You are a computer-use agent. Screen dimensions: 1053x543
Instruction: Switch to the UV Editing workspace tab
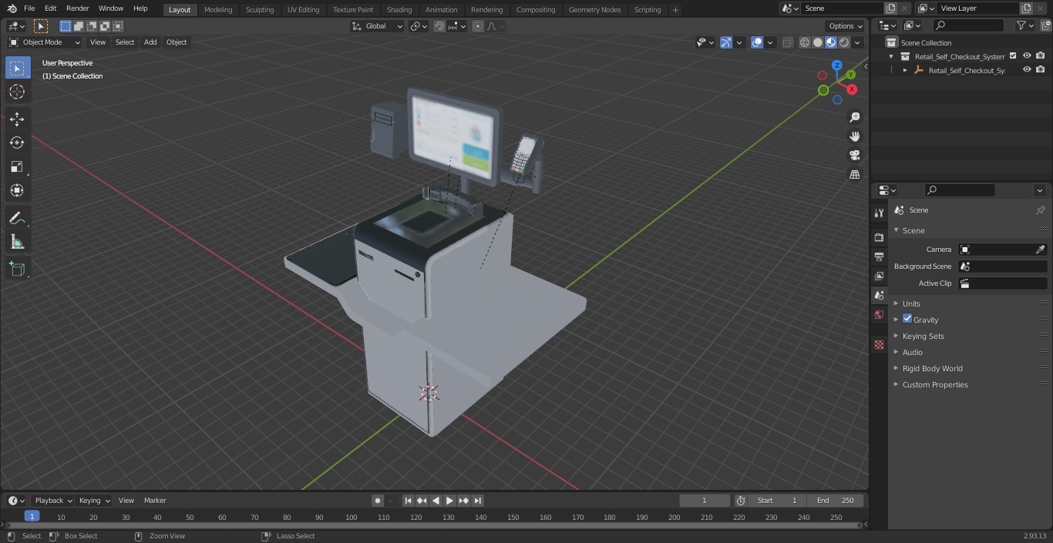[x=303, y=10]
